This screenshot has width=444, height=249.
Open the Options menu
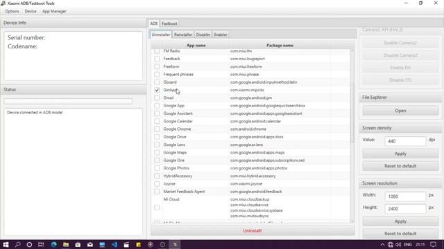(x=12, y=11)
